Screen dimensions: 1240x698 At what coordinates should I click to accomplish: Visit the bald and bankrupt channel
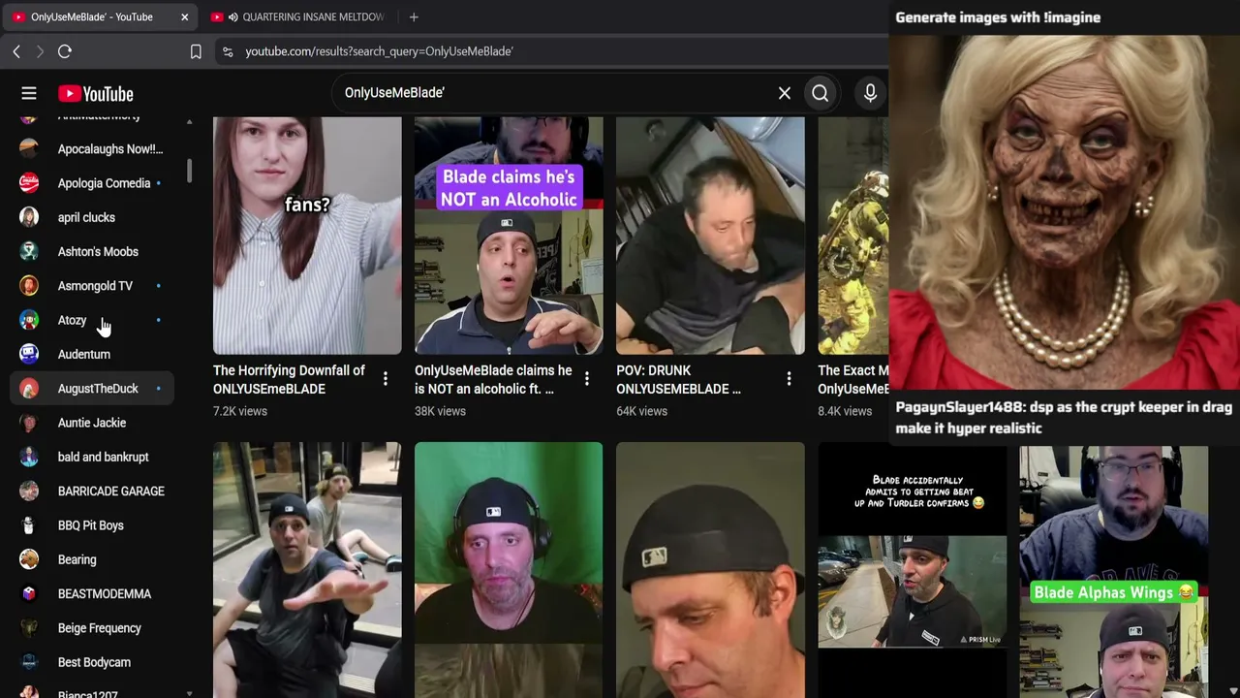tap(92, 457)
